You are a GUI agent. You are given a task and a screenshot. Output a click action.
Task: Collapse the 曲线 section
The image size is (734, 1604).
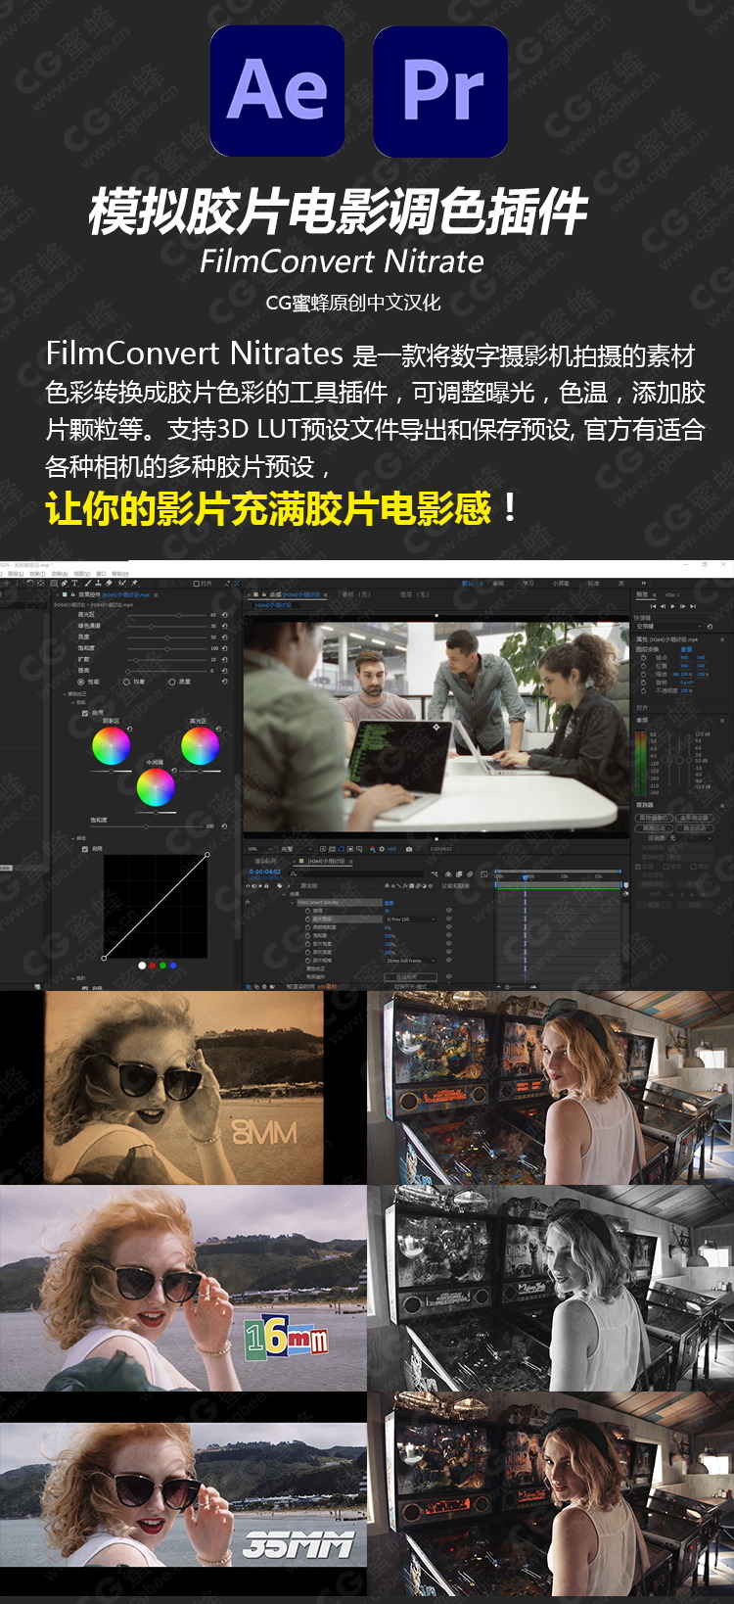coord(72,838)
